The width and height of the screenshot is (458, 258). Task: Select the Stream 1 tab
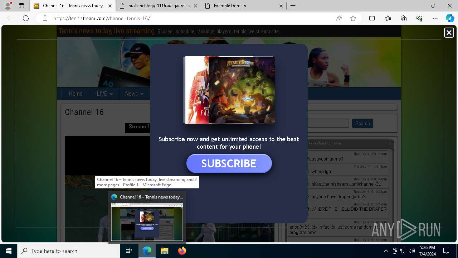[x=139, y=127]
